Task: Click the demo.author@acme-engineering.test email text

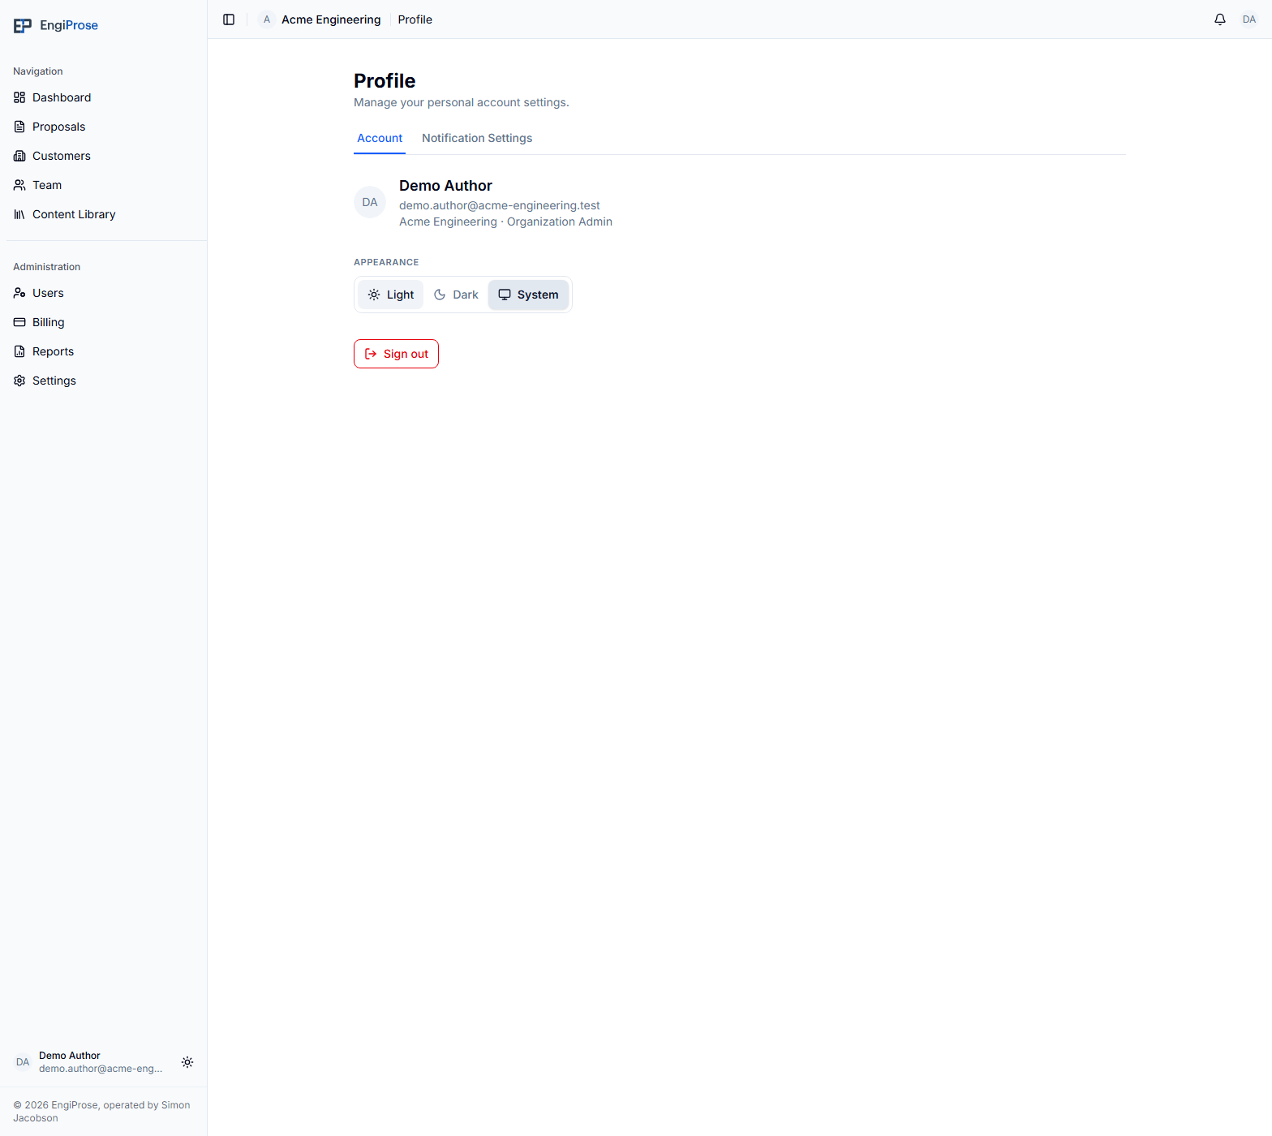Action: pos(500,205)
